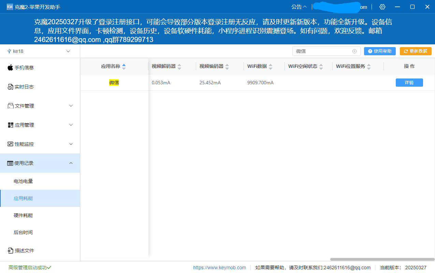Expand the 性能监控 chevron

click(x=71, y=144)
